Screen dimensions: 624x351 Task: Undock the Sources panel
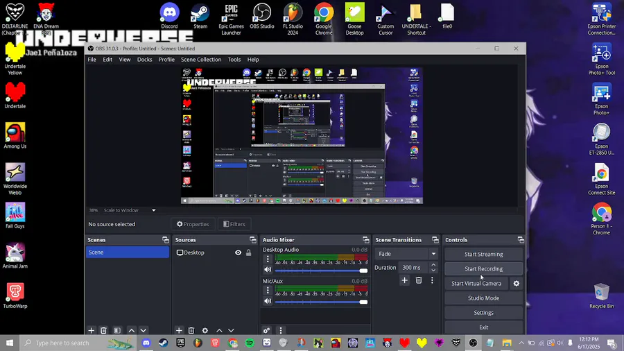click(252, 239)
